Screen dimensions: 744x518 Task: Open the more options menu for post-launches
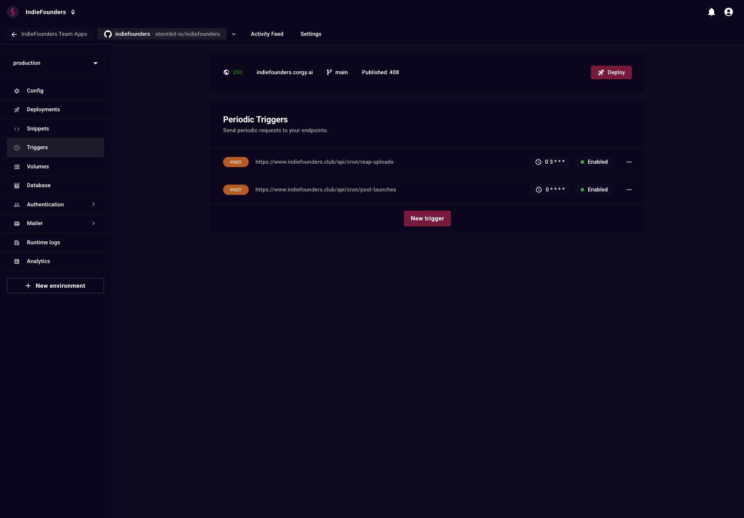pyautogui.click(x=629, y=190)
